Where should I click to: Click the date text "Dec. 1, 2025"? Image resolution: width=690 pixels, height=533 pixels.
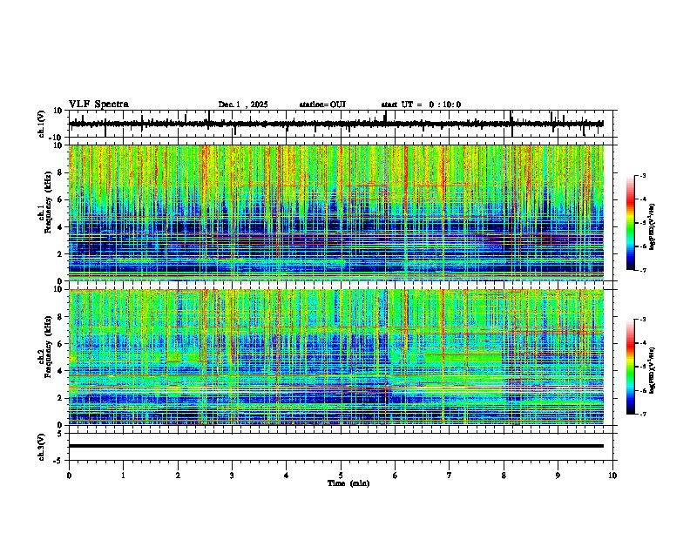point(243,105)
